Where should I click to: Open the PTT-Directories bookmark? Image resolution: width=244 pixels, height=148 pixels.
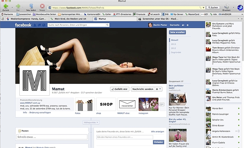coord(122,14)
